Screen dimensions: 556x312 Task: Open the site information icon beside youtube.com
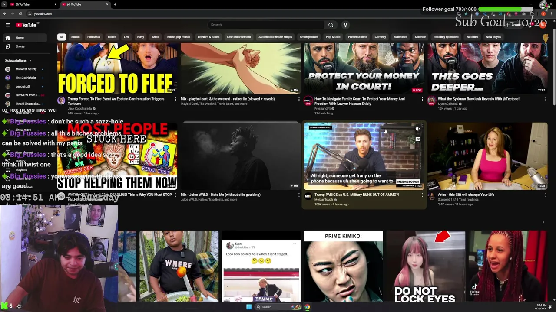[x=30, y=13]
